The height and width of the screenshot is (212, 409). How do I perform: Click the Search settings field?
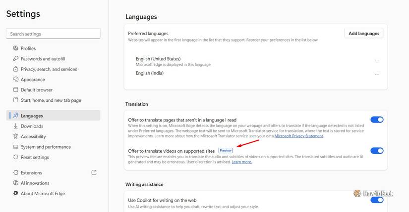pyautogui.click(x=53, y=34)
